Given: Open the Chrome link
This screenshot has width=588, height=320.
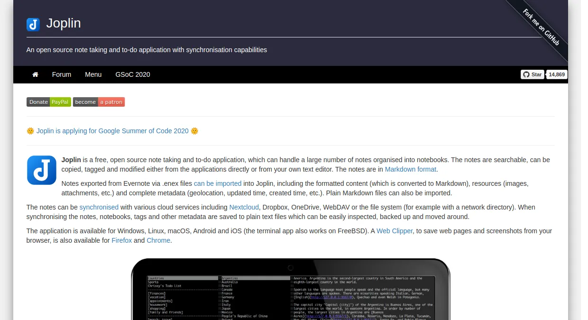Looking at the screenshot, I should pos(158,240).
